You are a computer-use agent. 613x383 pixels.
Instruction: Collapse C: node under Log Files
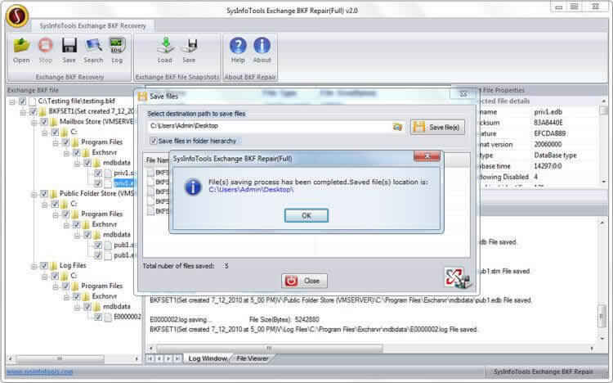pos(45,277)
